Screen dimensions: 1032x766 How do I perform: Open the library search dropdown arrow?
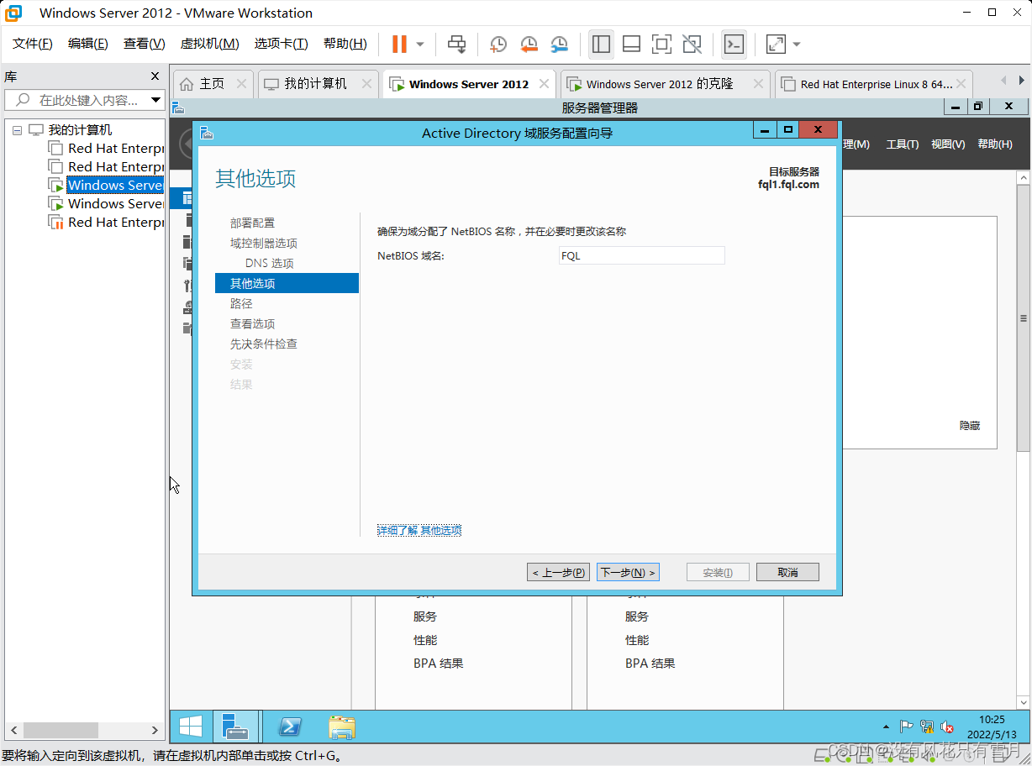155,100
